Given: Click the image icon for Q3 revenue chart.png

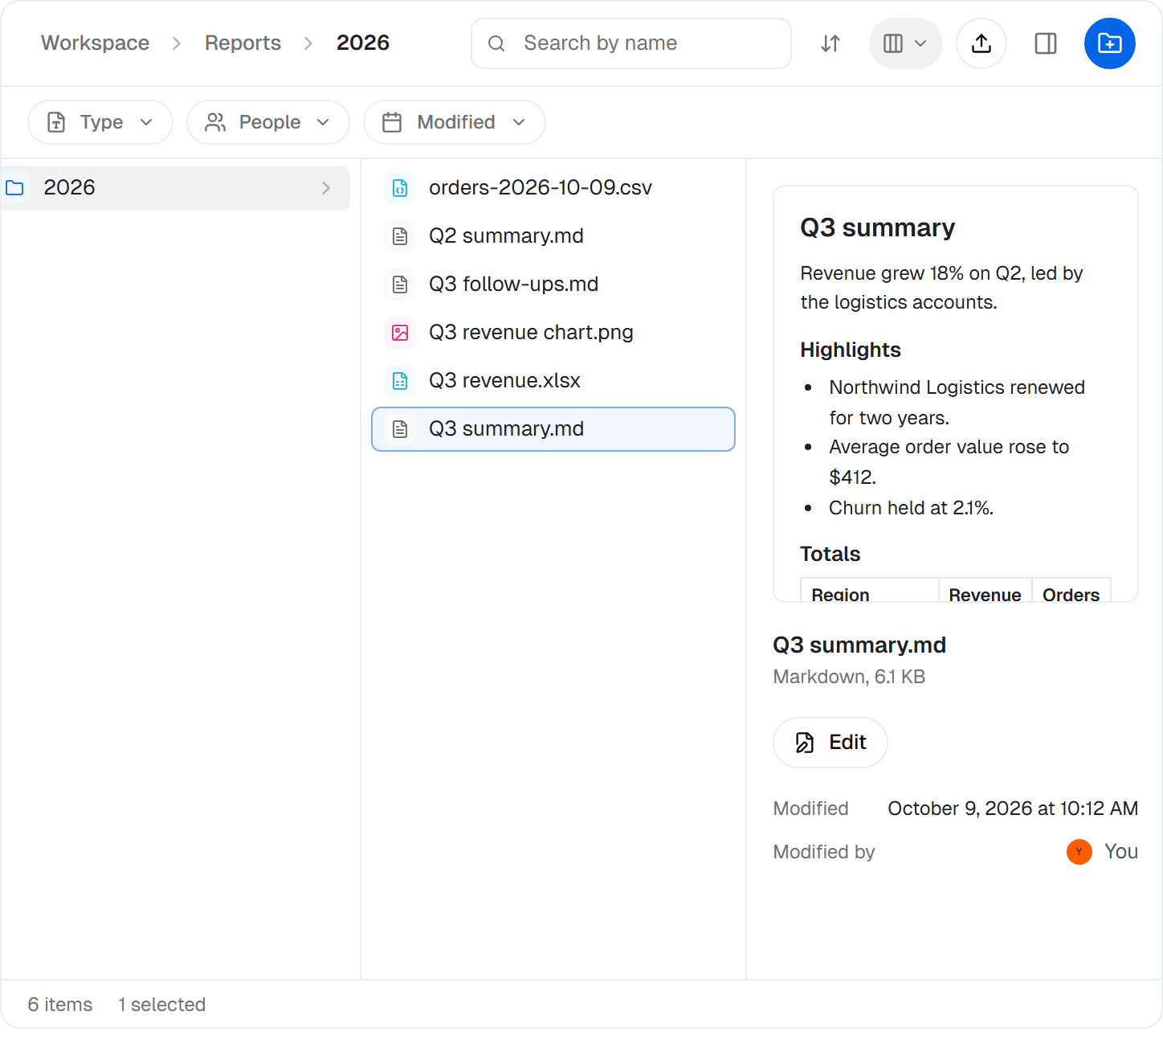Looking at the screenshot, I should click(x=400, y=333).
